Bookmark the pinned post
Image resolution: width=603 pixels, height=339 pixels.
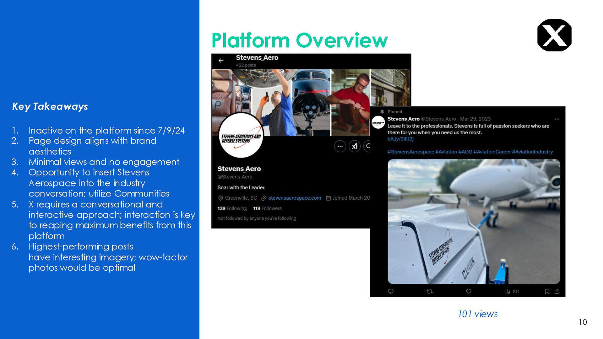(547, 291)
